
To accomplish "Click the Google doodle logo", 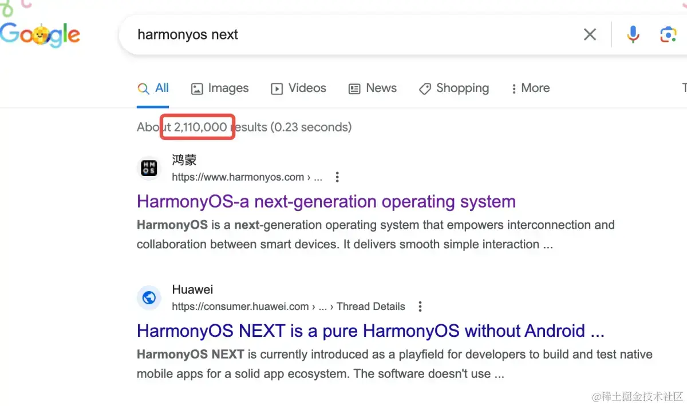I will click(x=40, y=34).
